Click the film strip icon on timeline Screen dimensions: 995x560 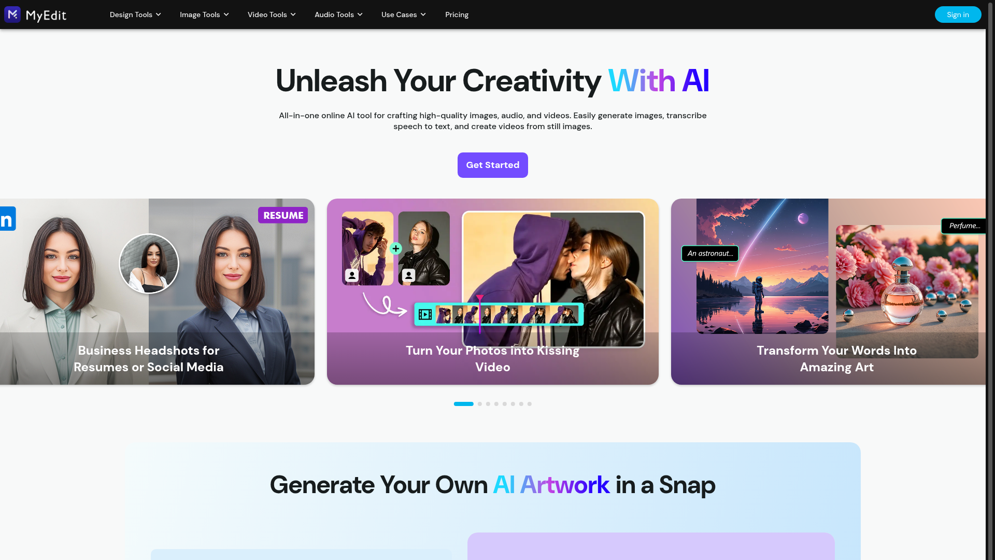coord(425,314)
